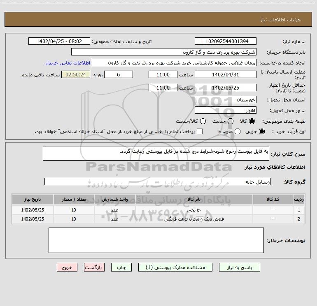Click the شرح کلی نیاز text area
The image size is (317, 306).
tap(156, 154)
